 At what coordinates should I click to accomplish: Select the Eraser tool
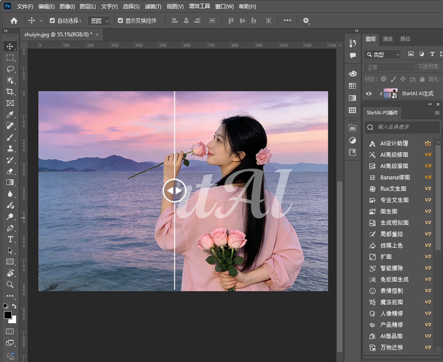click(x=10, y=171)
